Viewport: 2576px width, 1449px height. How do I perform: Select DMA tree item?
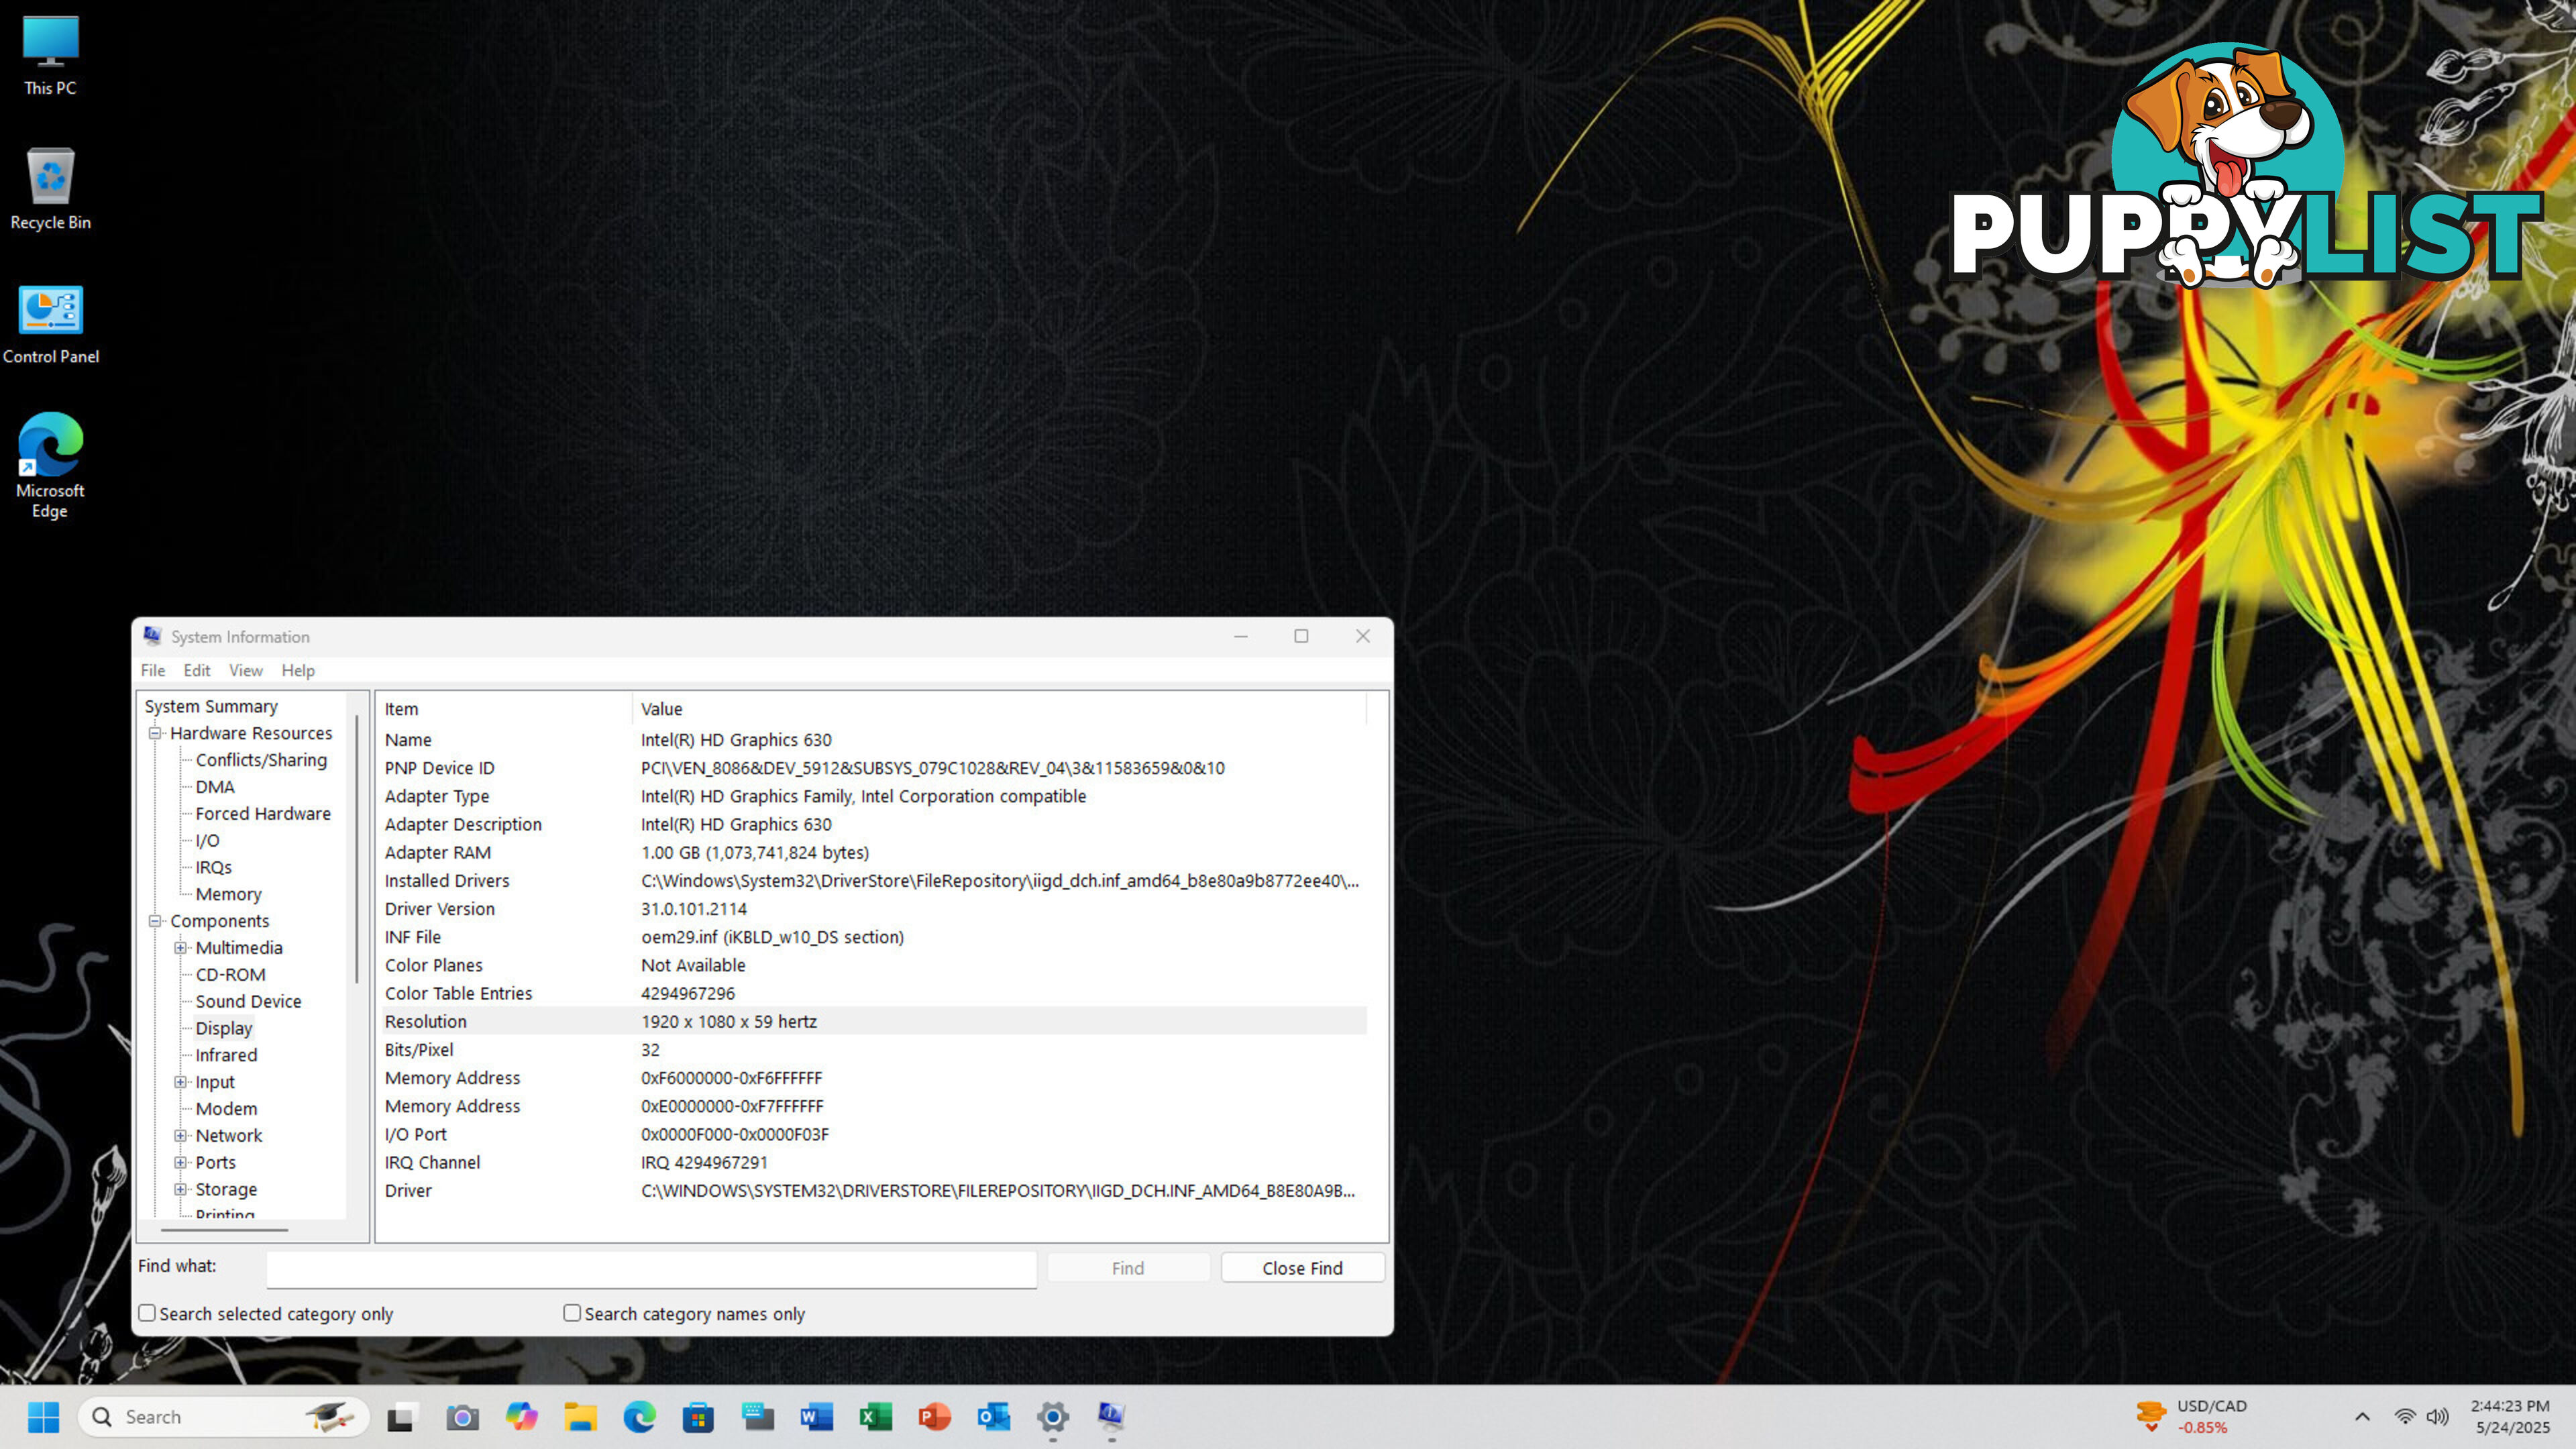coord(215,787)
